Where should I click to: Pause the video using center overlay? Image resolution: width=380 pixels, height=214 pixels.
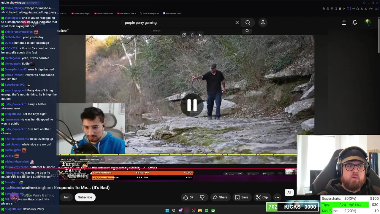click(192, 105)
